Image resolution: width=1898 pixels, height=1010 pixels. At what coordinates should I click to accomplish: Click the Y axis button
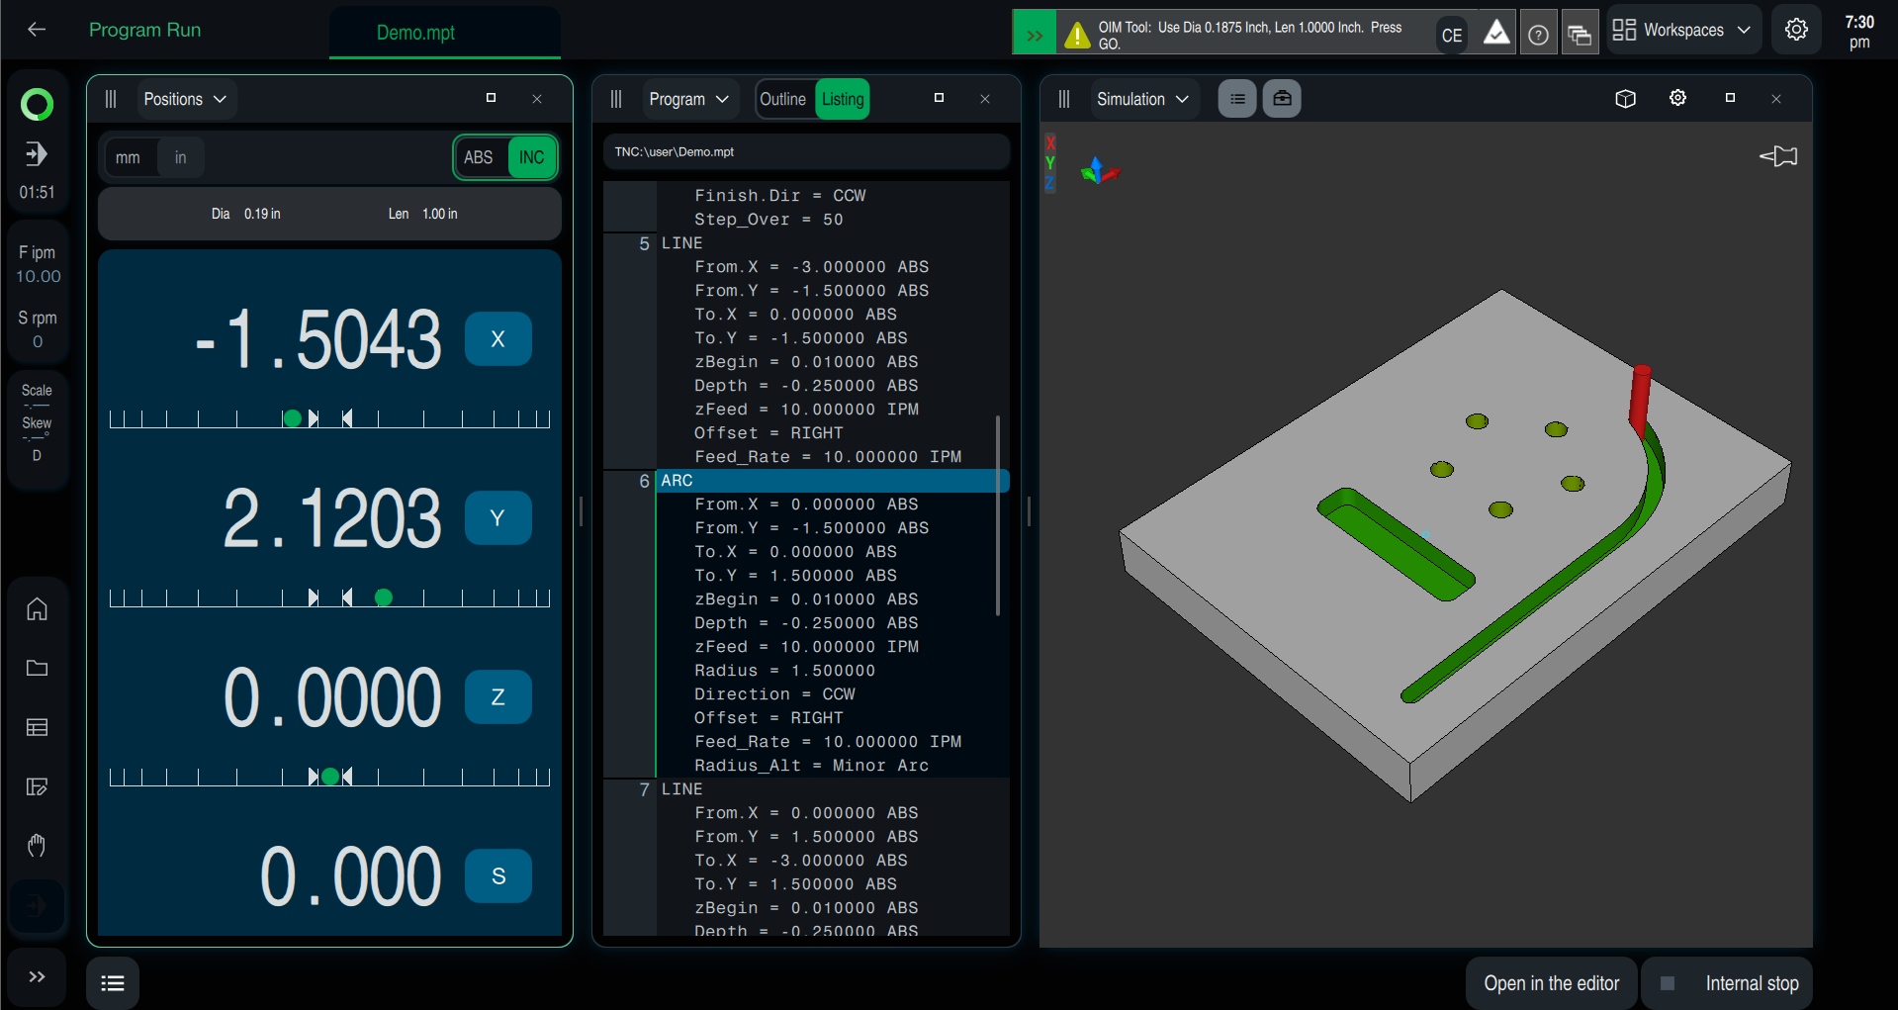498,517
